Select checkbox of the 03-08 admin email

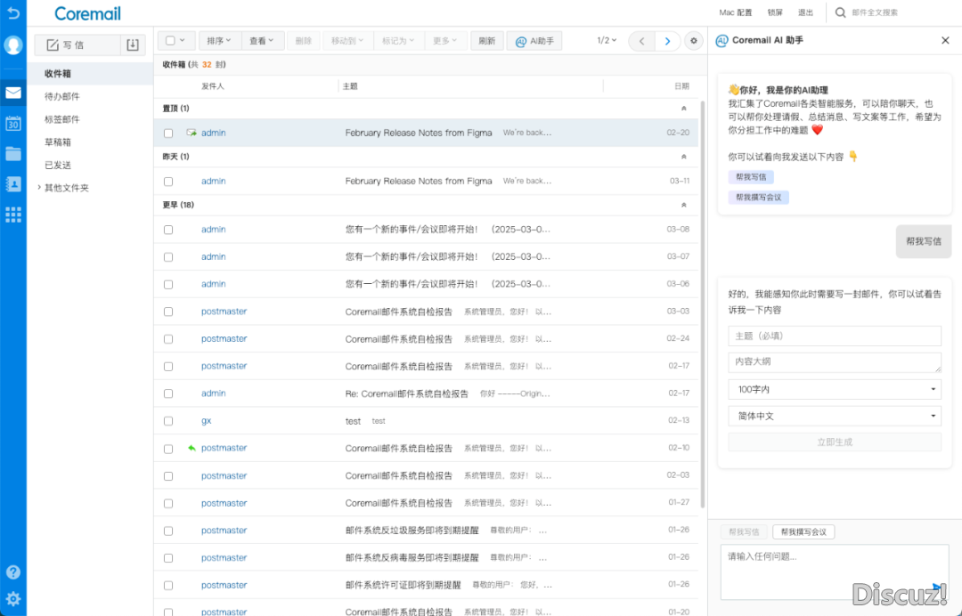(x=168, y=230)
